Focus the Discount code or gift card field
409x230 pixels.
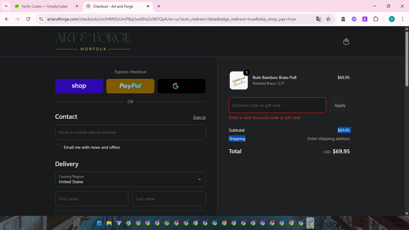pyautogui.click(x=277, y=105)
